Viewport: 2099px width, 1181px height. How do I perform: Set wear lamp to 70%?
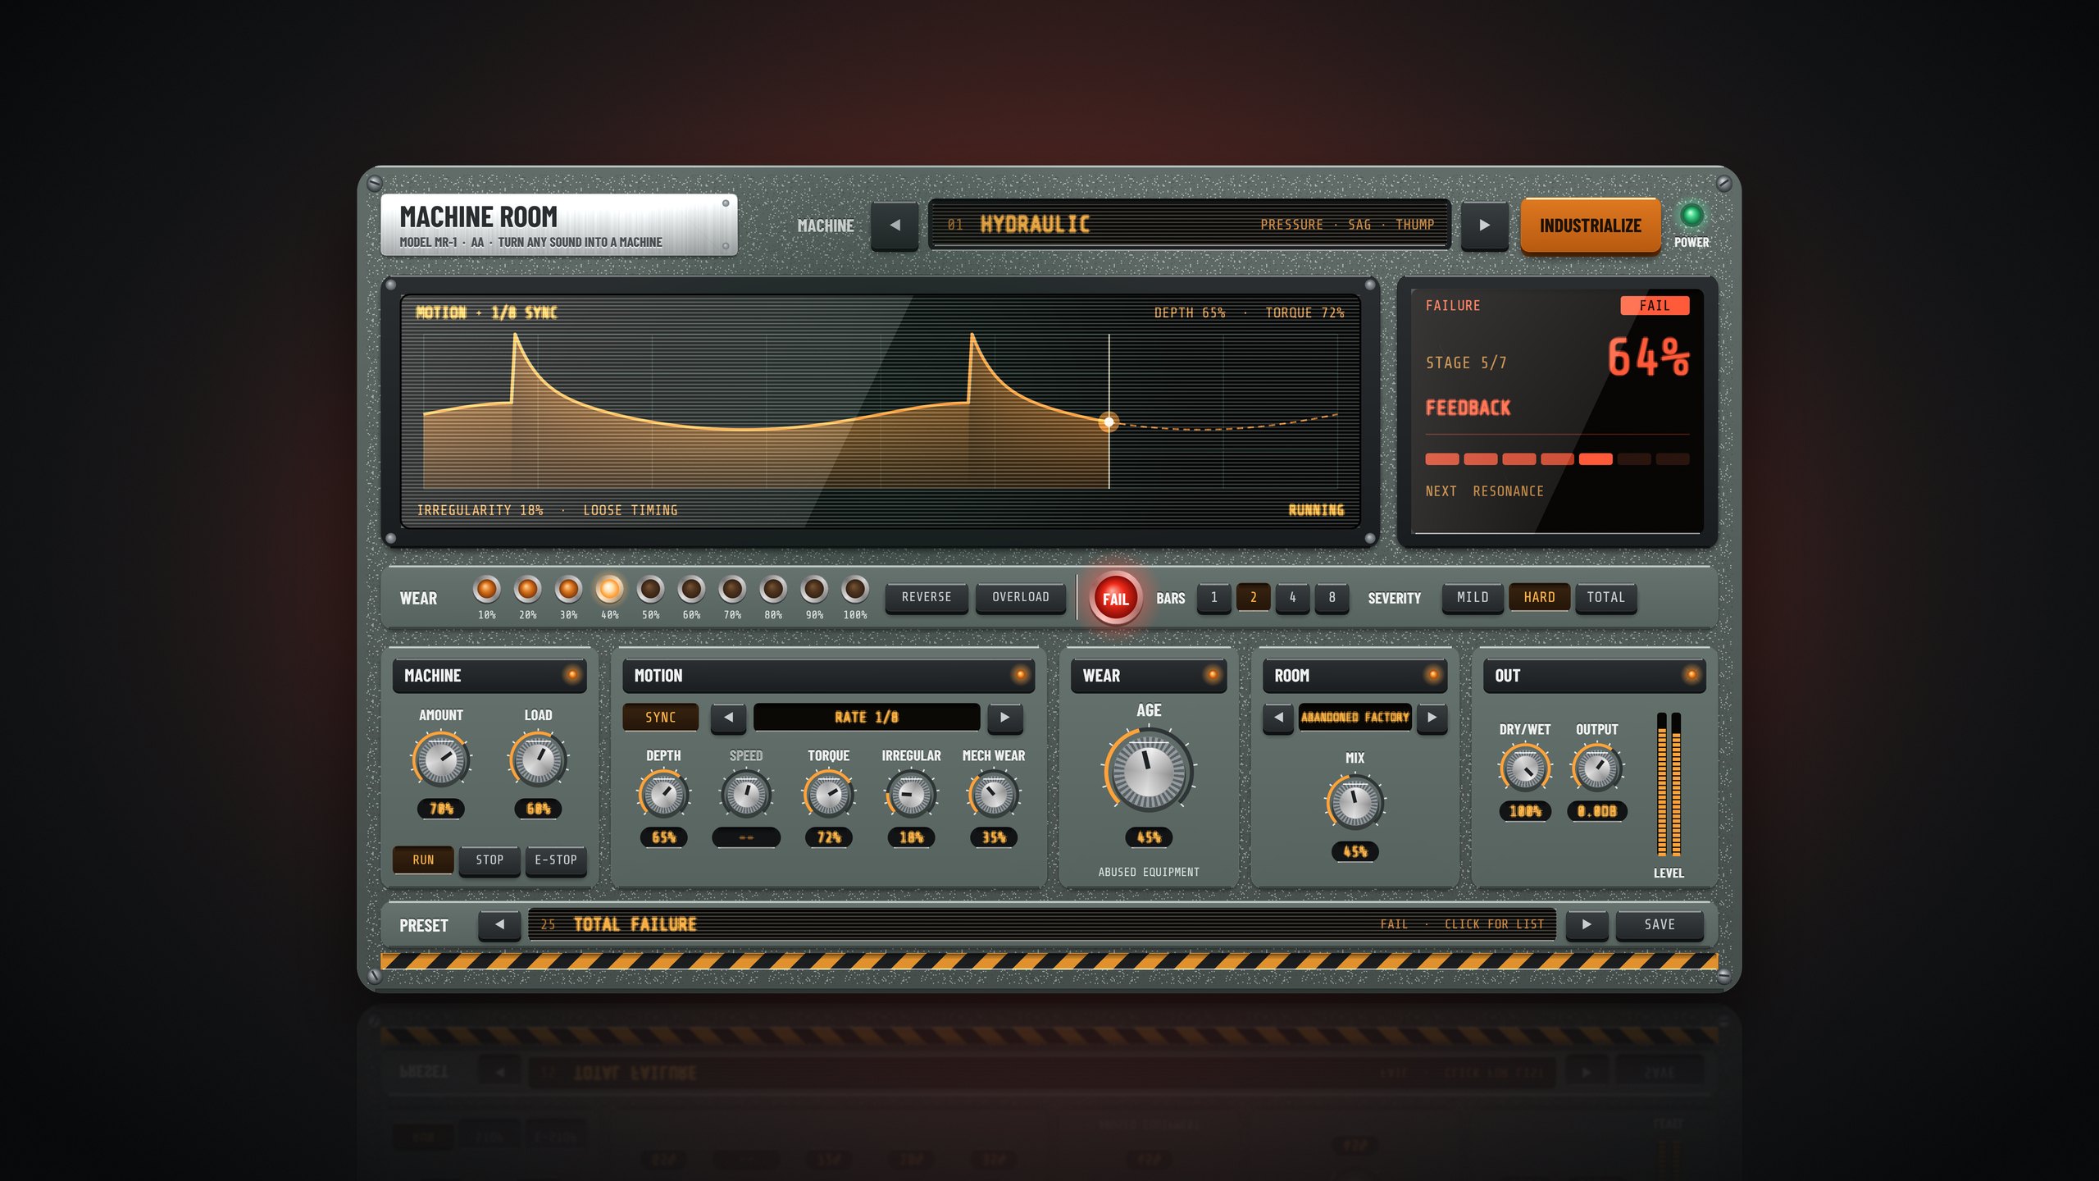coord(732,589)
